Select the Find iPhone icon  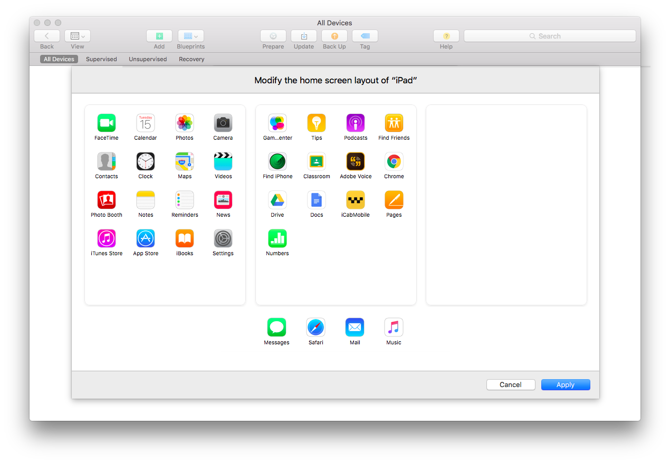[277, 161]
